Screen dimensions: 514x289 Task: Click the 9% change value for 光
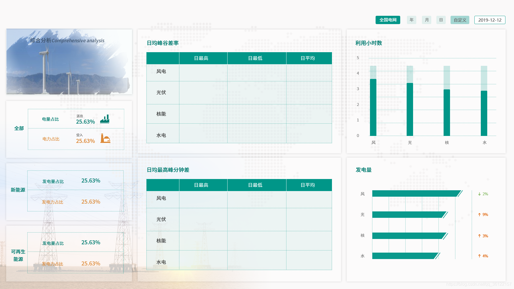[485, 215]
